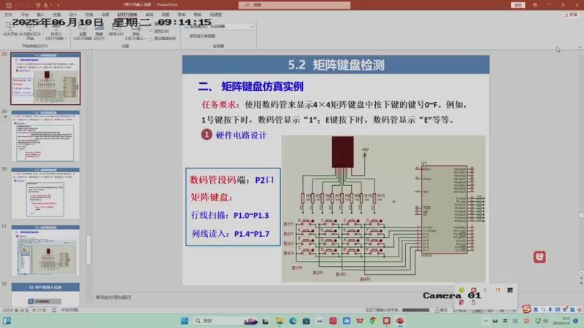
Task: Switch to Home (开始) ribbon tab
Action: pyautogui.click(x=25, y=15)
